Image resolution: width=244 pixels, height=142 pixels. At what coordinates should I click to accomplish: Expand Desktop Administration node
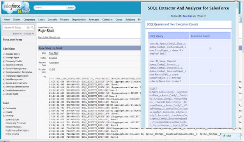(x=4, y=87)
